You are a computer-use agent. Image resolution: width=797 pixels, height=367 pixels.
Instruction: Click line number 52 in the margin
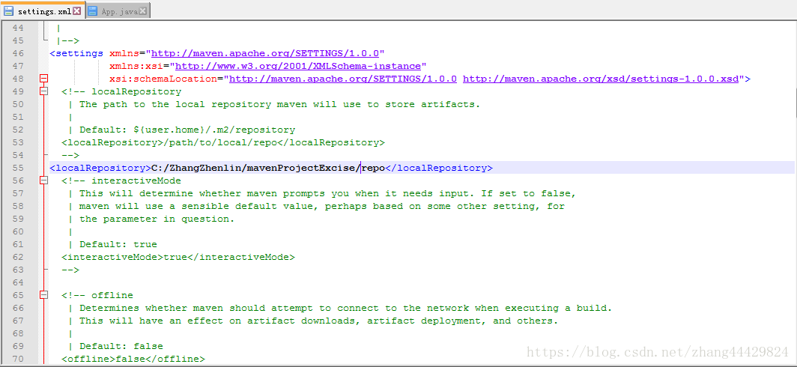point(18,130)
